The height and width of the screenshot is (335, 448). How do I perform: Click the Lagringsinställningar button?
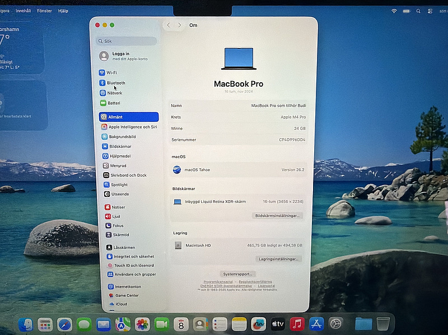coord(279,259)
